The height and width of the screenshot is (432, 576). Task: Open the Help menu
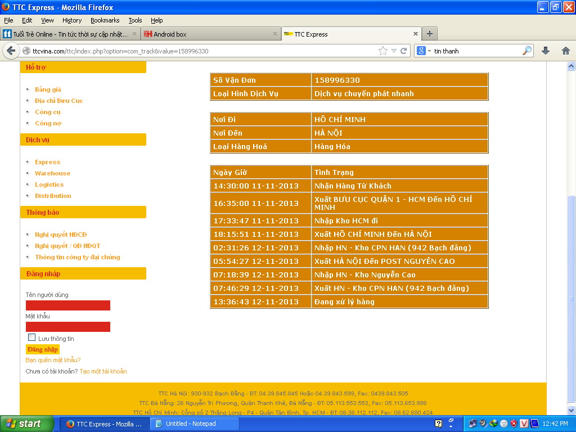(156, 20)
